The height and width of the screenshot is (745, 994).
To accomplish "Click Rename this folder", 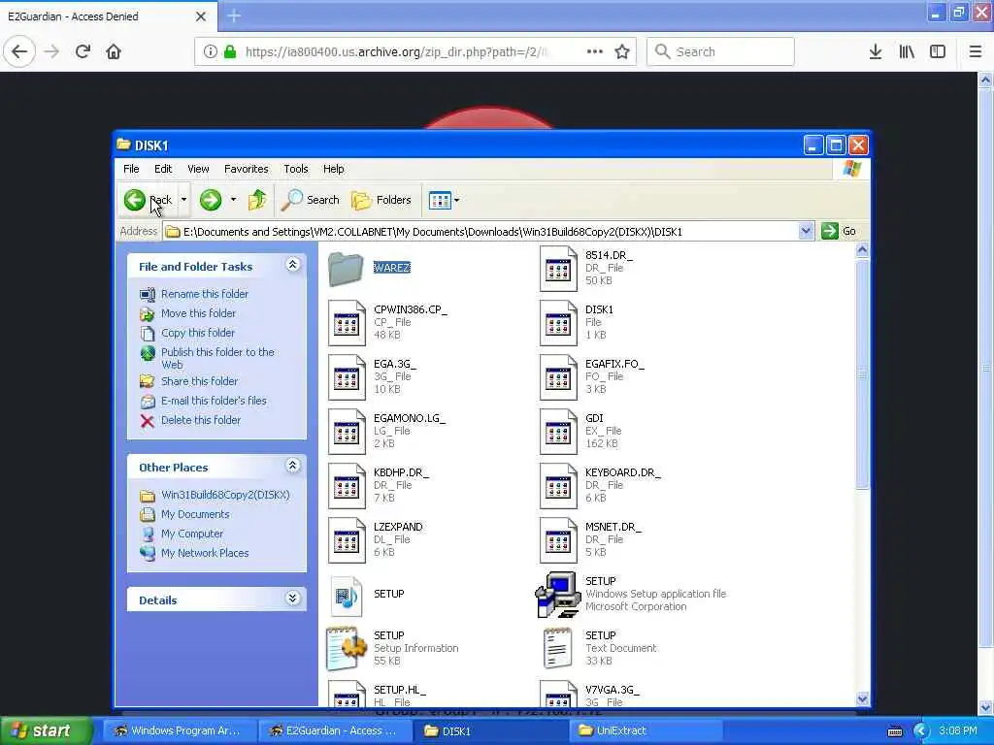I will (204, 294).
